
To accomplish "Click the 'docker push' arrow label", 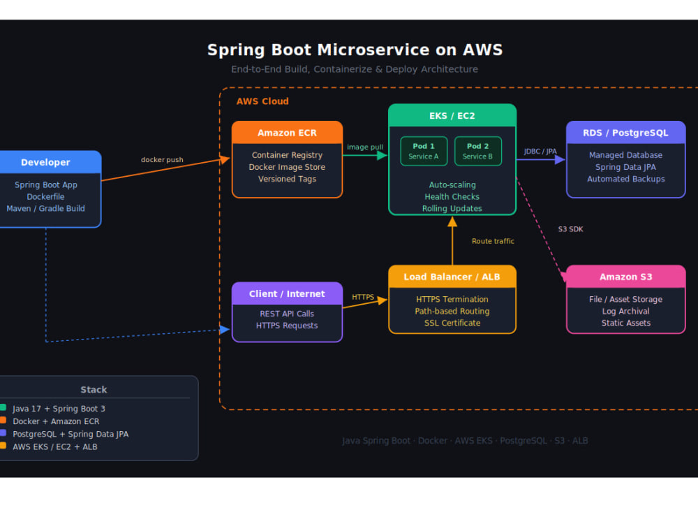I will [162, 159].
